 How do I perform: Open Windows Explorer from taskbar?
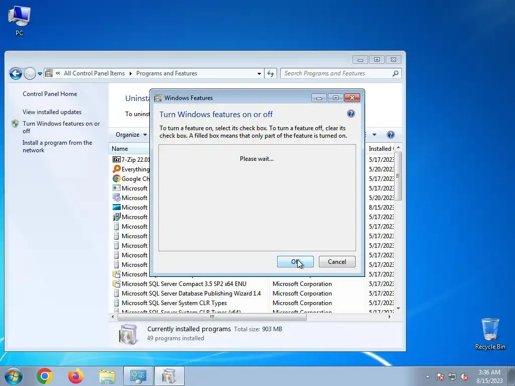pyautogui.click(x=107, y=376)
